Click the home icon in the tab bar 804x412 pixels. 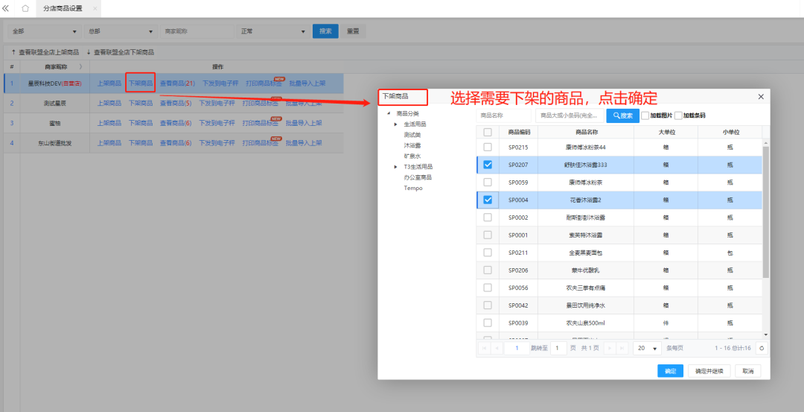25,8
